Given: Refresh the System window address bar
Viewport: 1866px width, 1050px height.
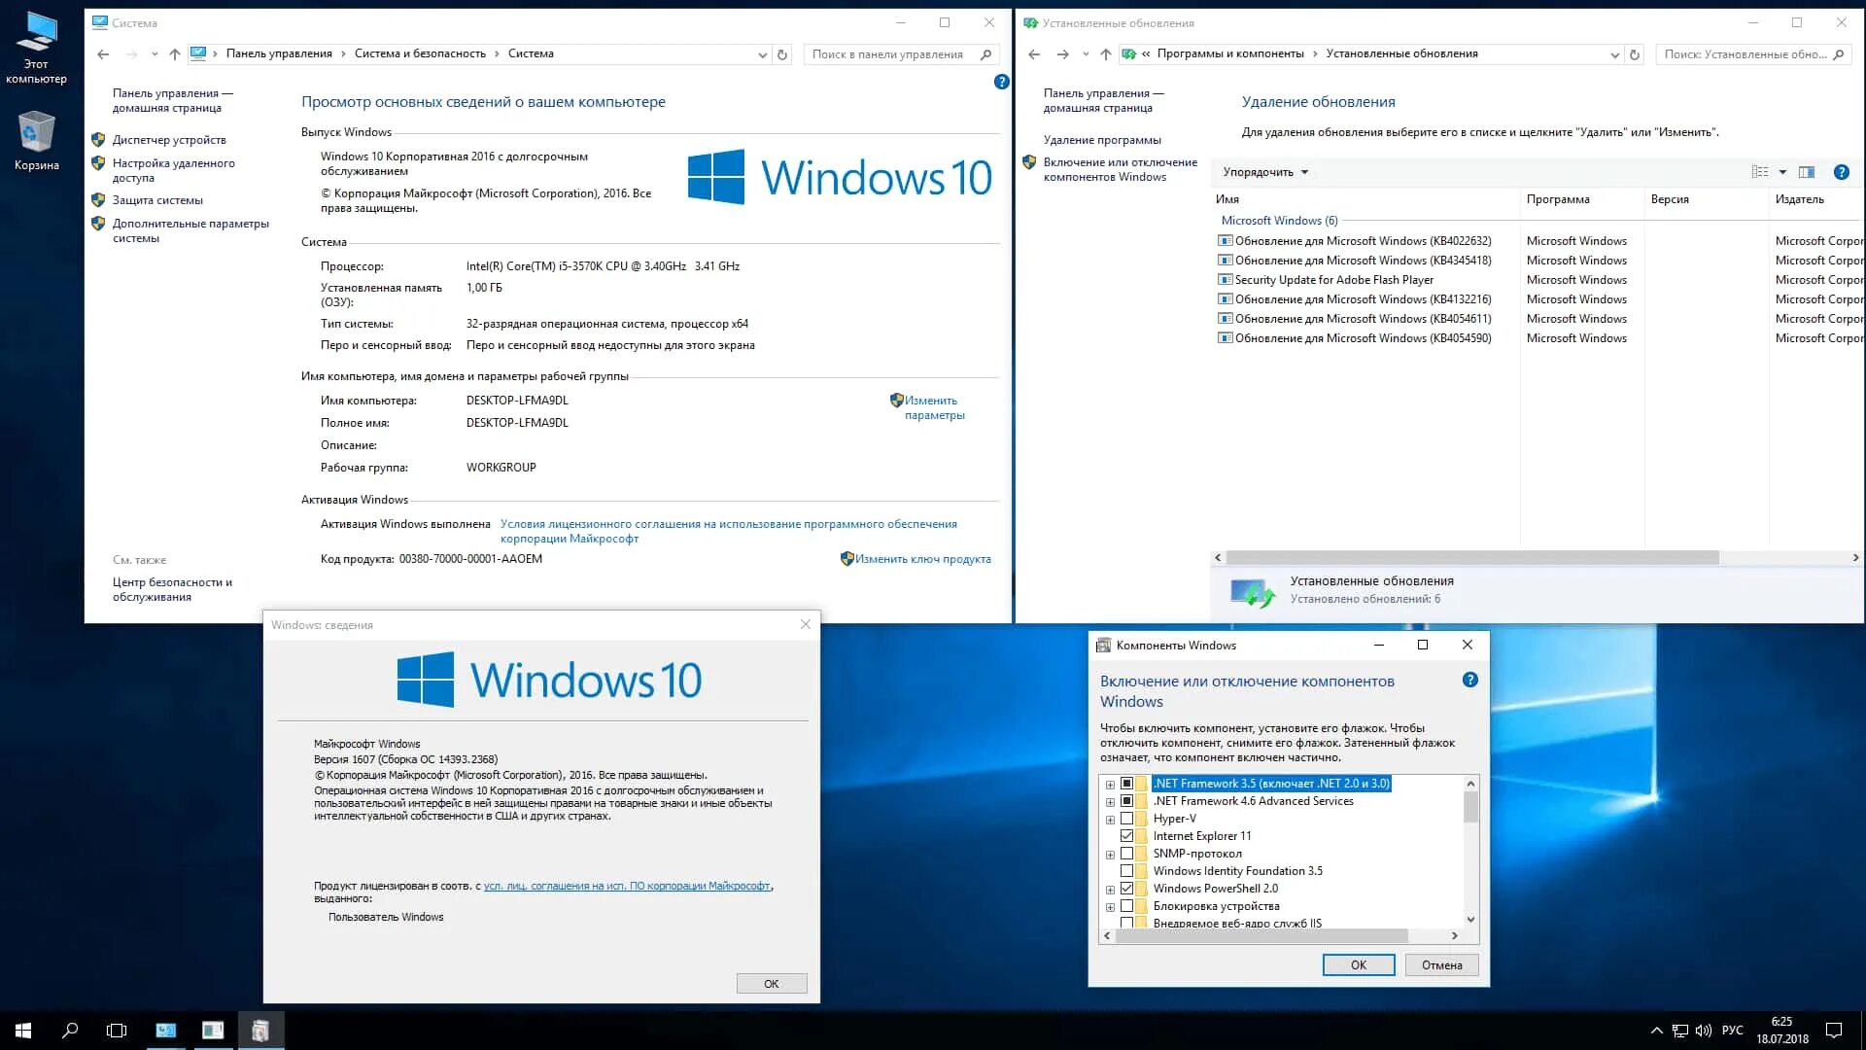Looking at the screenshot, I should (782, 54).
